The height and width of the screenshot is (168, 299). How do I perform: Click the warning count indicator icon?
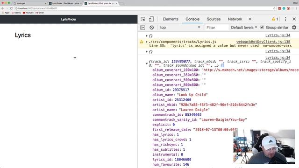tap(275, 19)
